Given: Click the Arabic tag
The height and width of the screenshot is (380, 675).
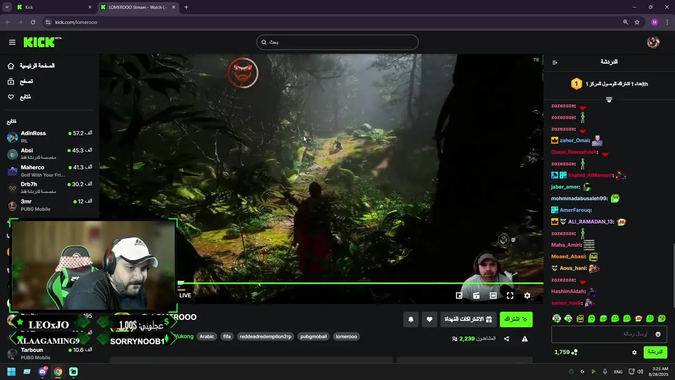Looking at the screenshot, I should point(207,337).
